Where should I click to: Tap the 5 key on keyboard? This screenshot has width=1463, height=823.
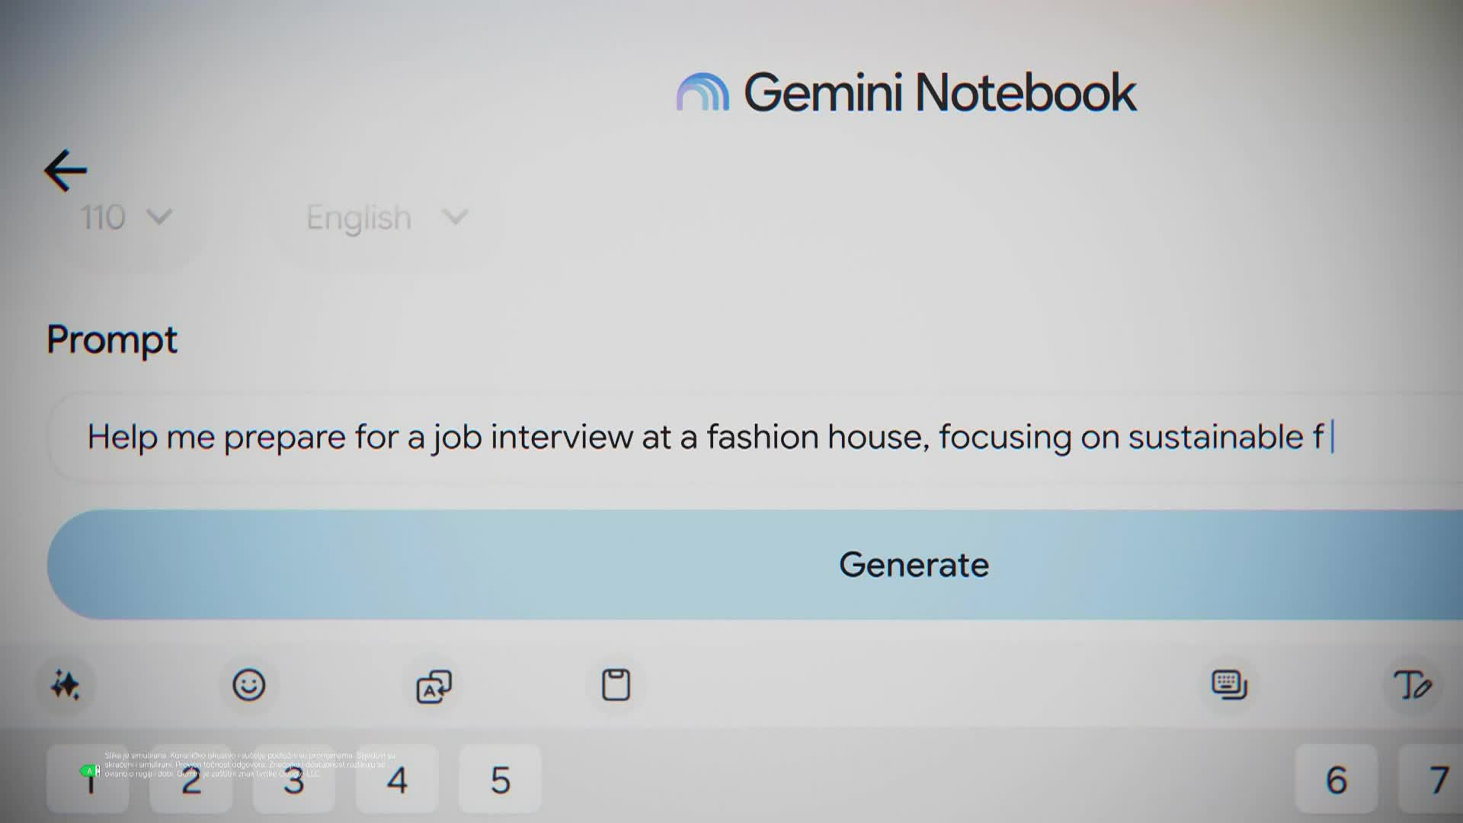tap(500, 779)
